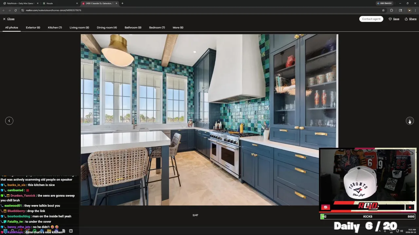The height and width of the screenshot is (235, 419).
Task: Close the photo gallery view
Action: (x=9, y=19)
